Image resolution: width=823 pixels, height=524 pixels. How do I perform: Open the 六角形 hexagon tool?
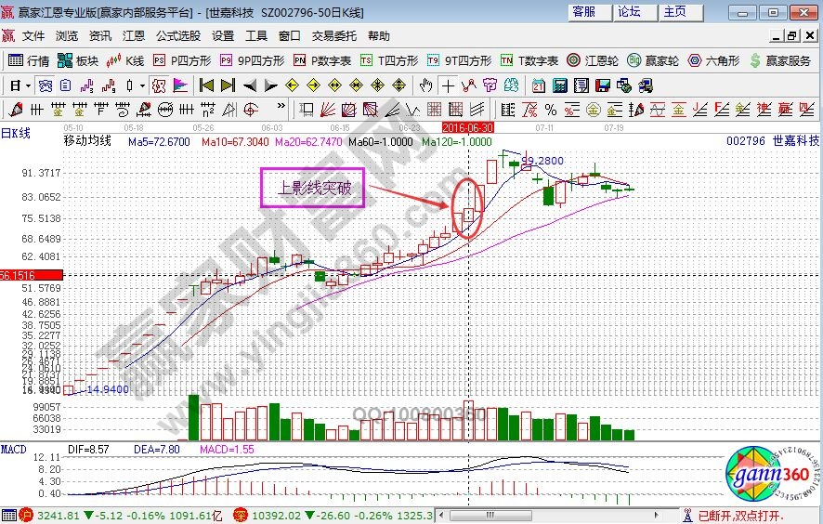714,60
